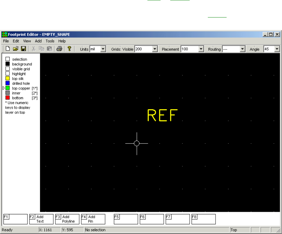The height and width of the screenshot is (234, 282).
Task: Click the Print icon
Action: [59, 49]
